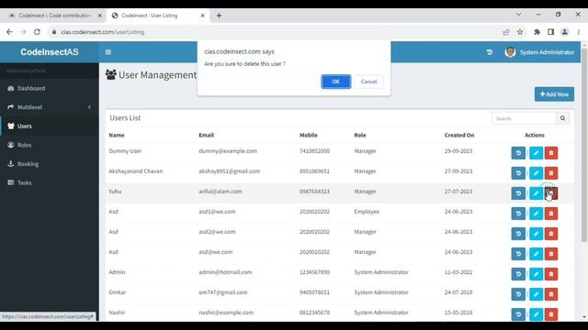Delete the asd1@we.com user
Screen dimensions: 588x330
point(551,214)
